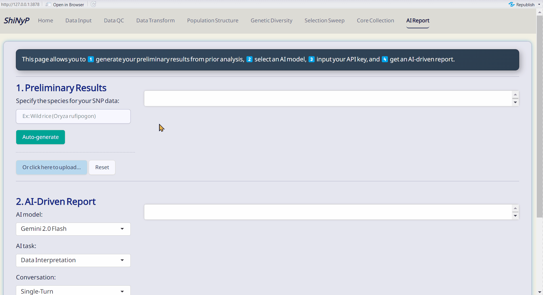543x295 pixels.
Task: Click 'Specify the species for your SNP data:' label
Action: tap(67, 101)
